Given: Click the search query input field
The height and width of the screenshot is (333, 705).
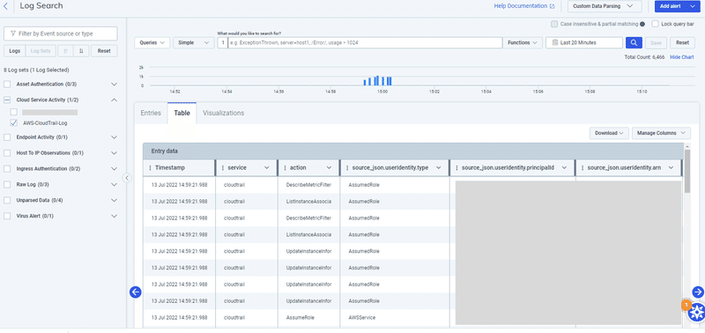Looking at the screenshot, I should (365, 42).
